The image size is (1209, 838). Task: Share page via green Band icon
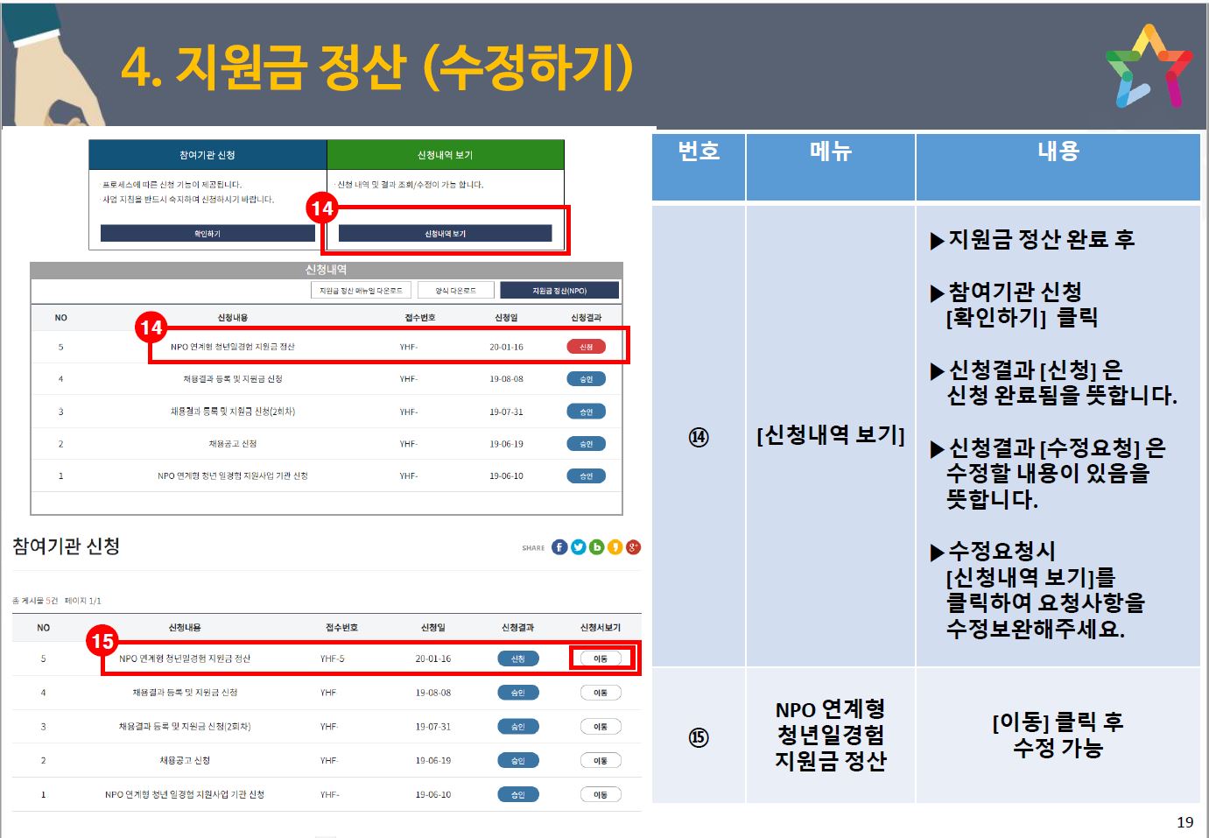pos(596,547)
